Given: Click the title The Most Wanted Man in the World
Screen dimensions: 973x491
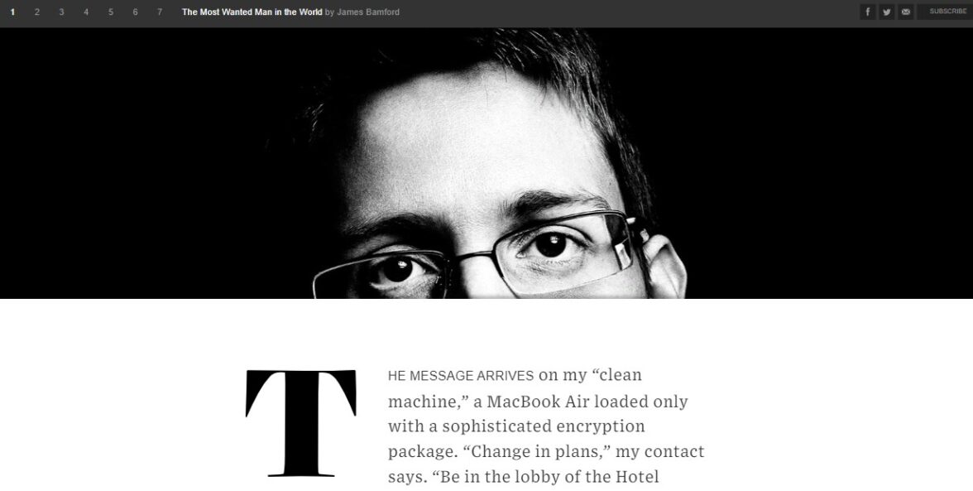Looking at the screenshot, I should 252,12.
